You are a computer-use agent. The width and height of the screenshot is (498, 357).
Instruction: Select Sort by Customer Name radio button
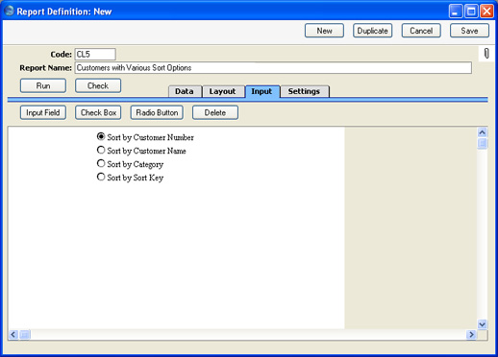(101, 150)
